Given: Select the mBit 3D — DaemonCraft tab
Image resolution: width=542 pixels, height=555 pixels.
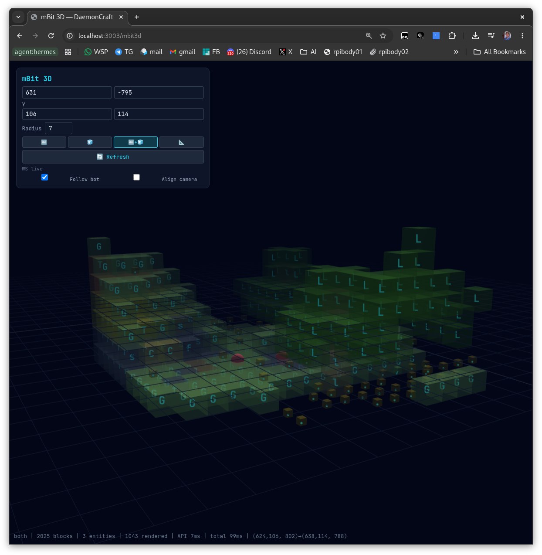Looking at the screenshot, I should click(77, 17).
